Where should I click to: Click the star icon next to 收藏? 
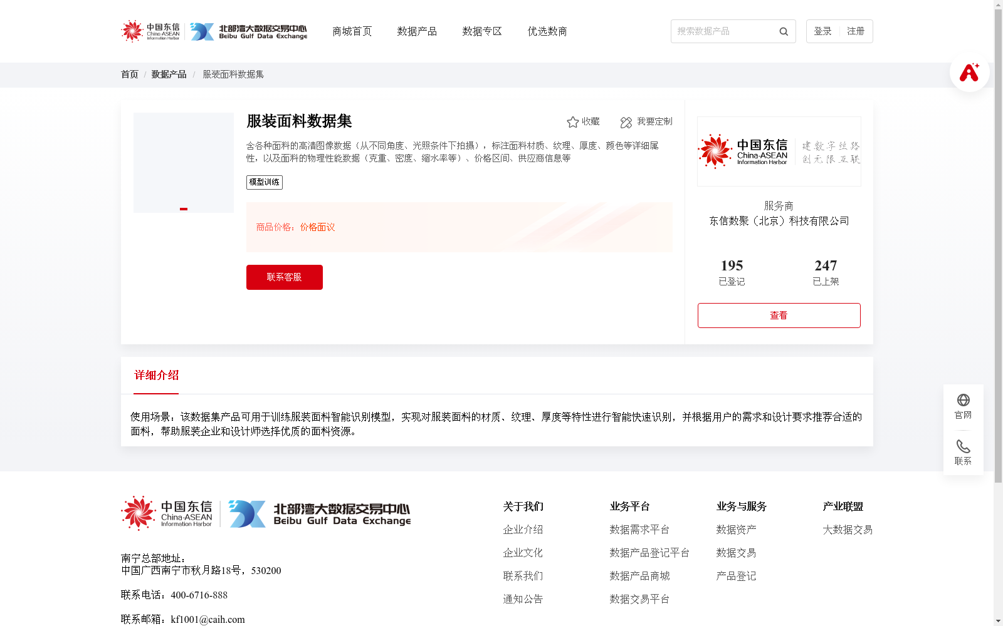point(572,122)
